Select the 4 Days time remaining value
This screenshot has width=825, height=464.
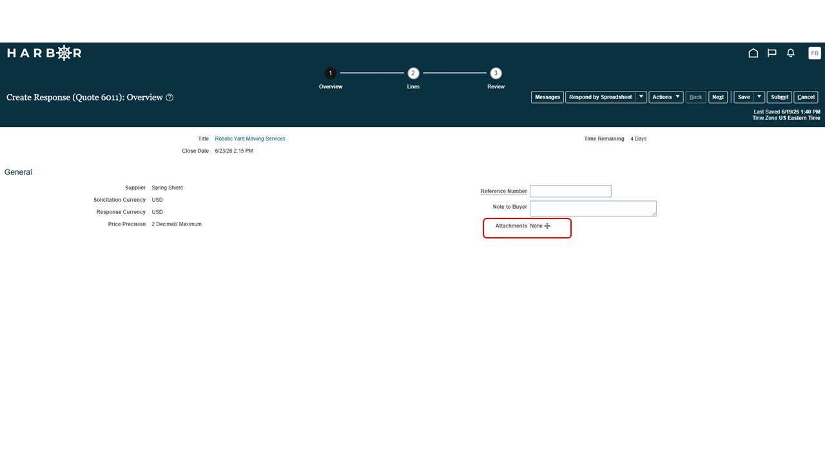pyautogui.click(x=638, y=139)
